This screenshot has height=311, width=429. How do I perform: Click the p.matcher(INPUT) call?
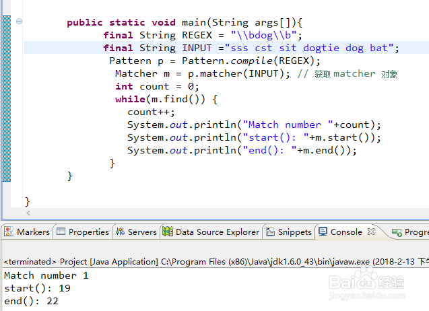236,73
